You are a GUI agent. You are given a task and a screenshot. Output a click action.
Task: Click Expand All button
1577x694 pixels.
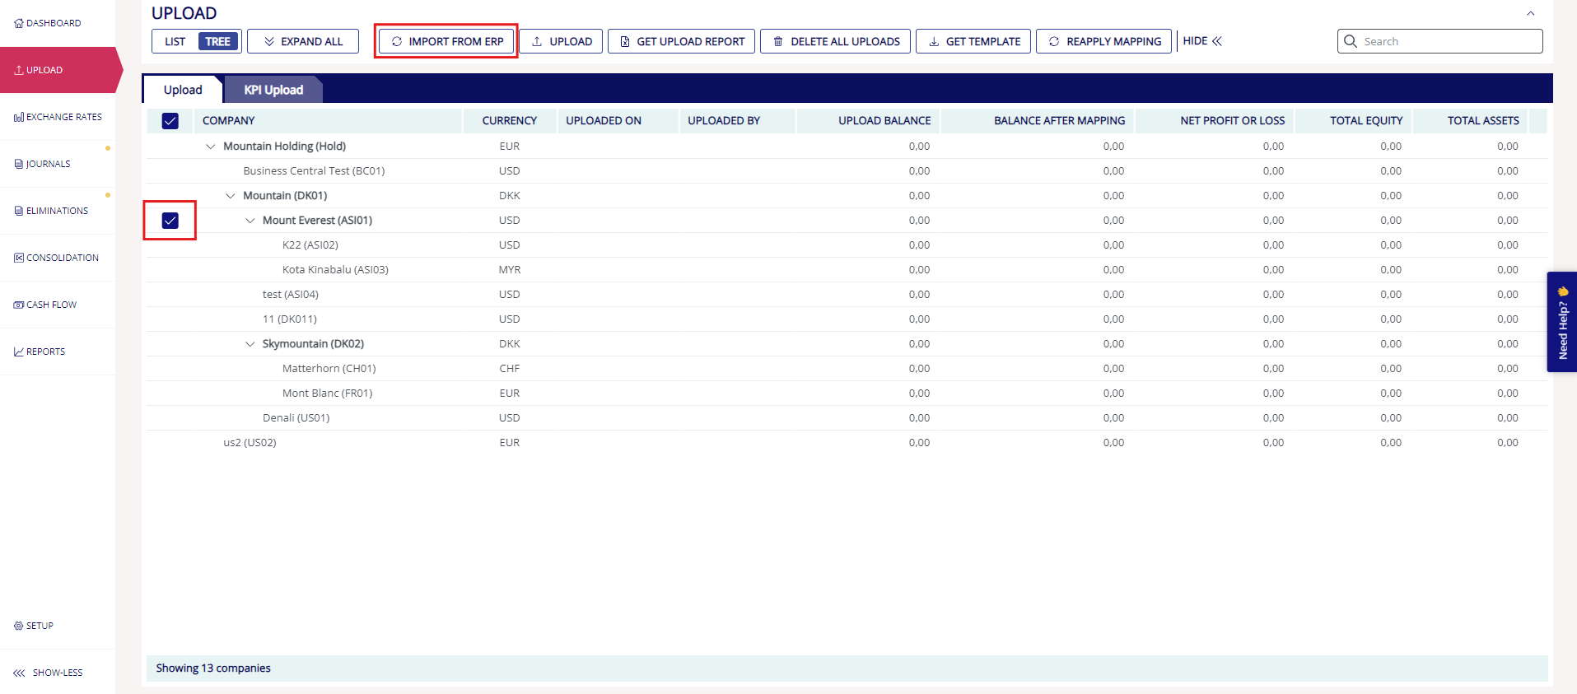(303, 41)
